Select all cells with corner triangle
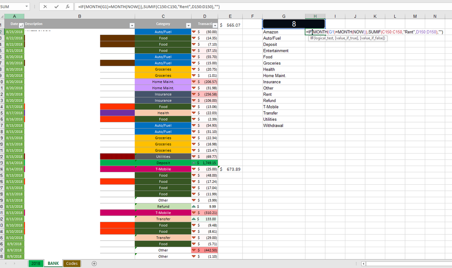Screen dimensions: 452x268 click(2, 16)
